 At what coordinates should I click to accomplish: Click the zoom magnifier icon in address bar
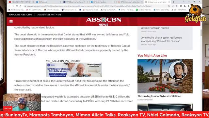(169, 6)
